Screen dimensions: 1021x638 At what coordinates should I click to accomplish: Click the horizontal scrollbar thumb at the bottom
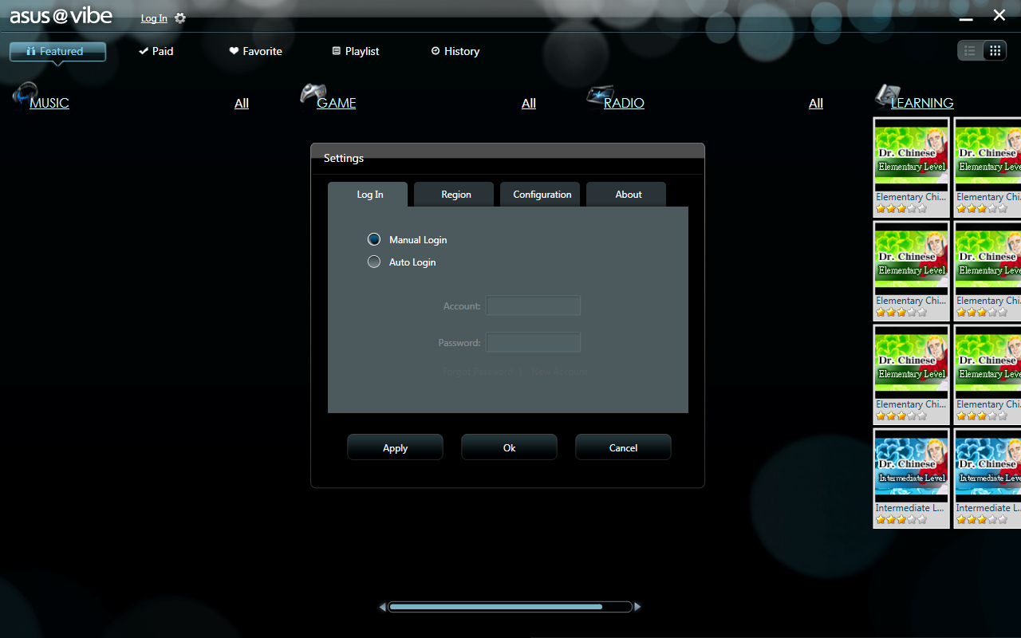[495, 607]
